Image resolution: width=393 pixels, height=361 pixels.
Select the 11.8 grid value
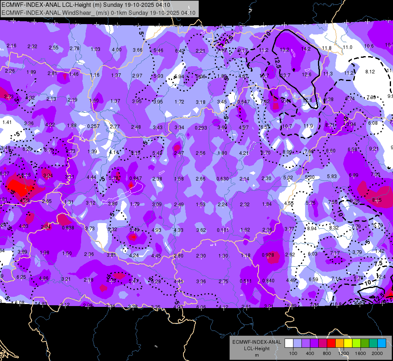tap(327, 48)
